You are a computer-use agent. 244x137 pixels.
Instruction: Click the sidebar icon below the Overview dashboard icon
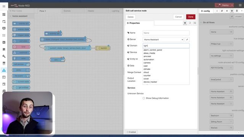[4, 21]
